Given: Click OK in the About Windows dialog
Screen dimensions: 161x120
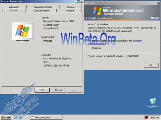Looking at the screenshot, I should (151, 65).
